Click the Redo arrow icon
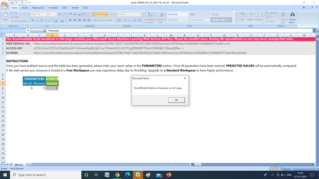Image resolution: width=319 pixels, height=179 pixels. coord(22,3)
